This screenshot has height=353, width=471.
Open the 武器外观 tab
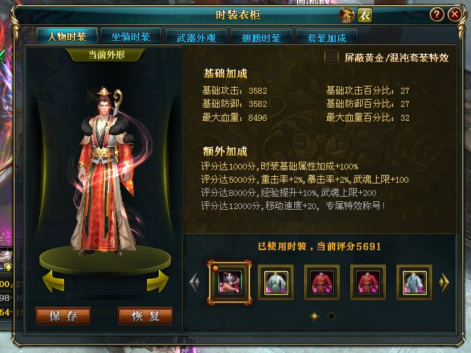tap(196, 38)
